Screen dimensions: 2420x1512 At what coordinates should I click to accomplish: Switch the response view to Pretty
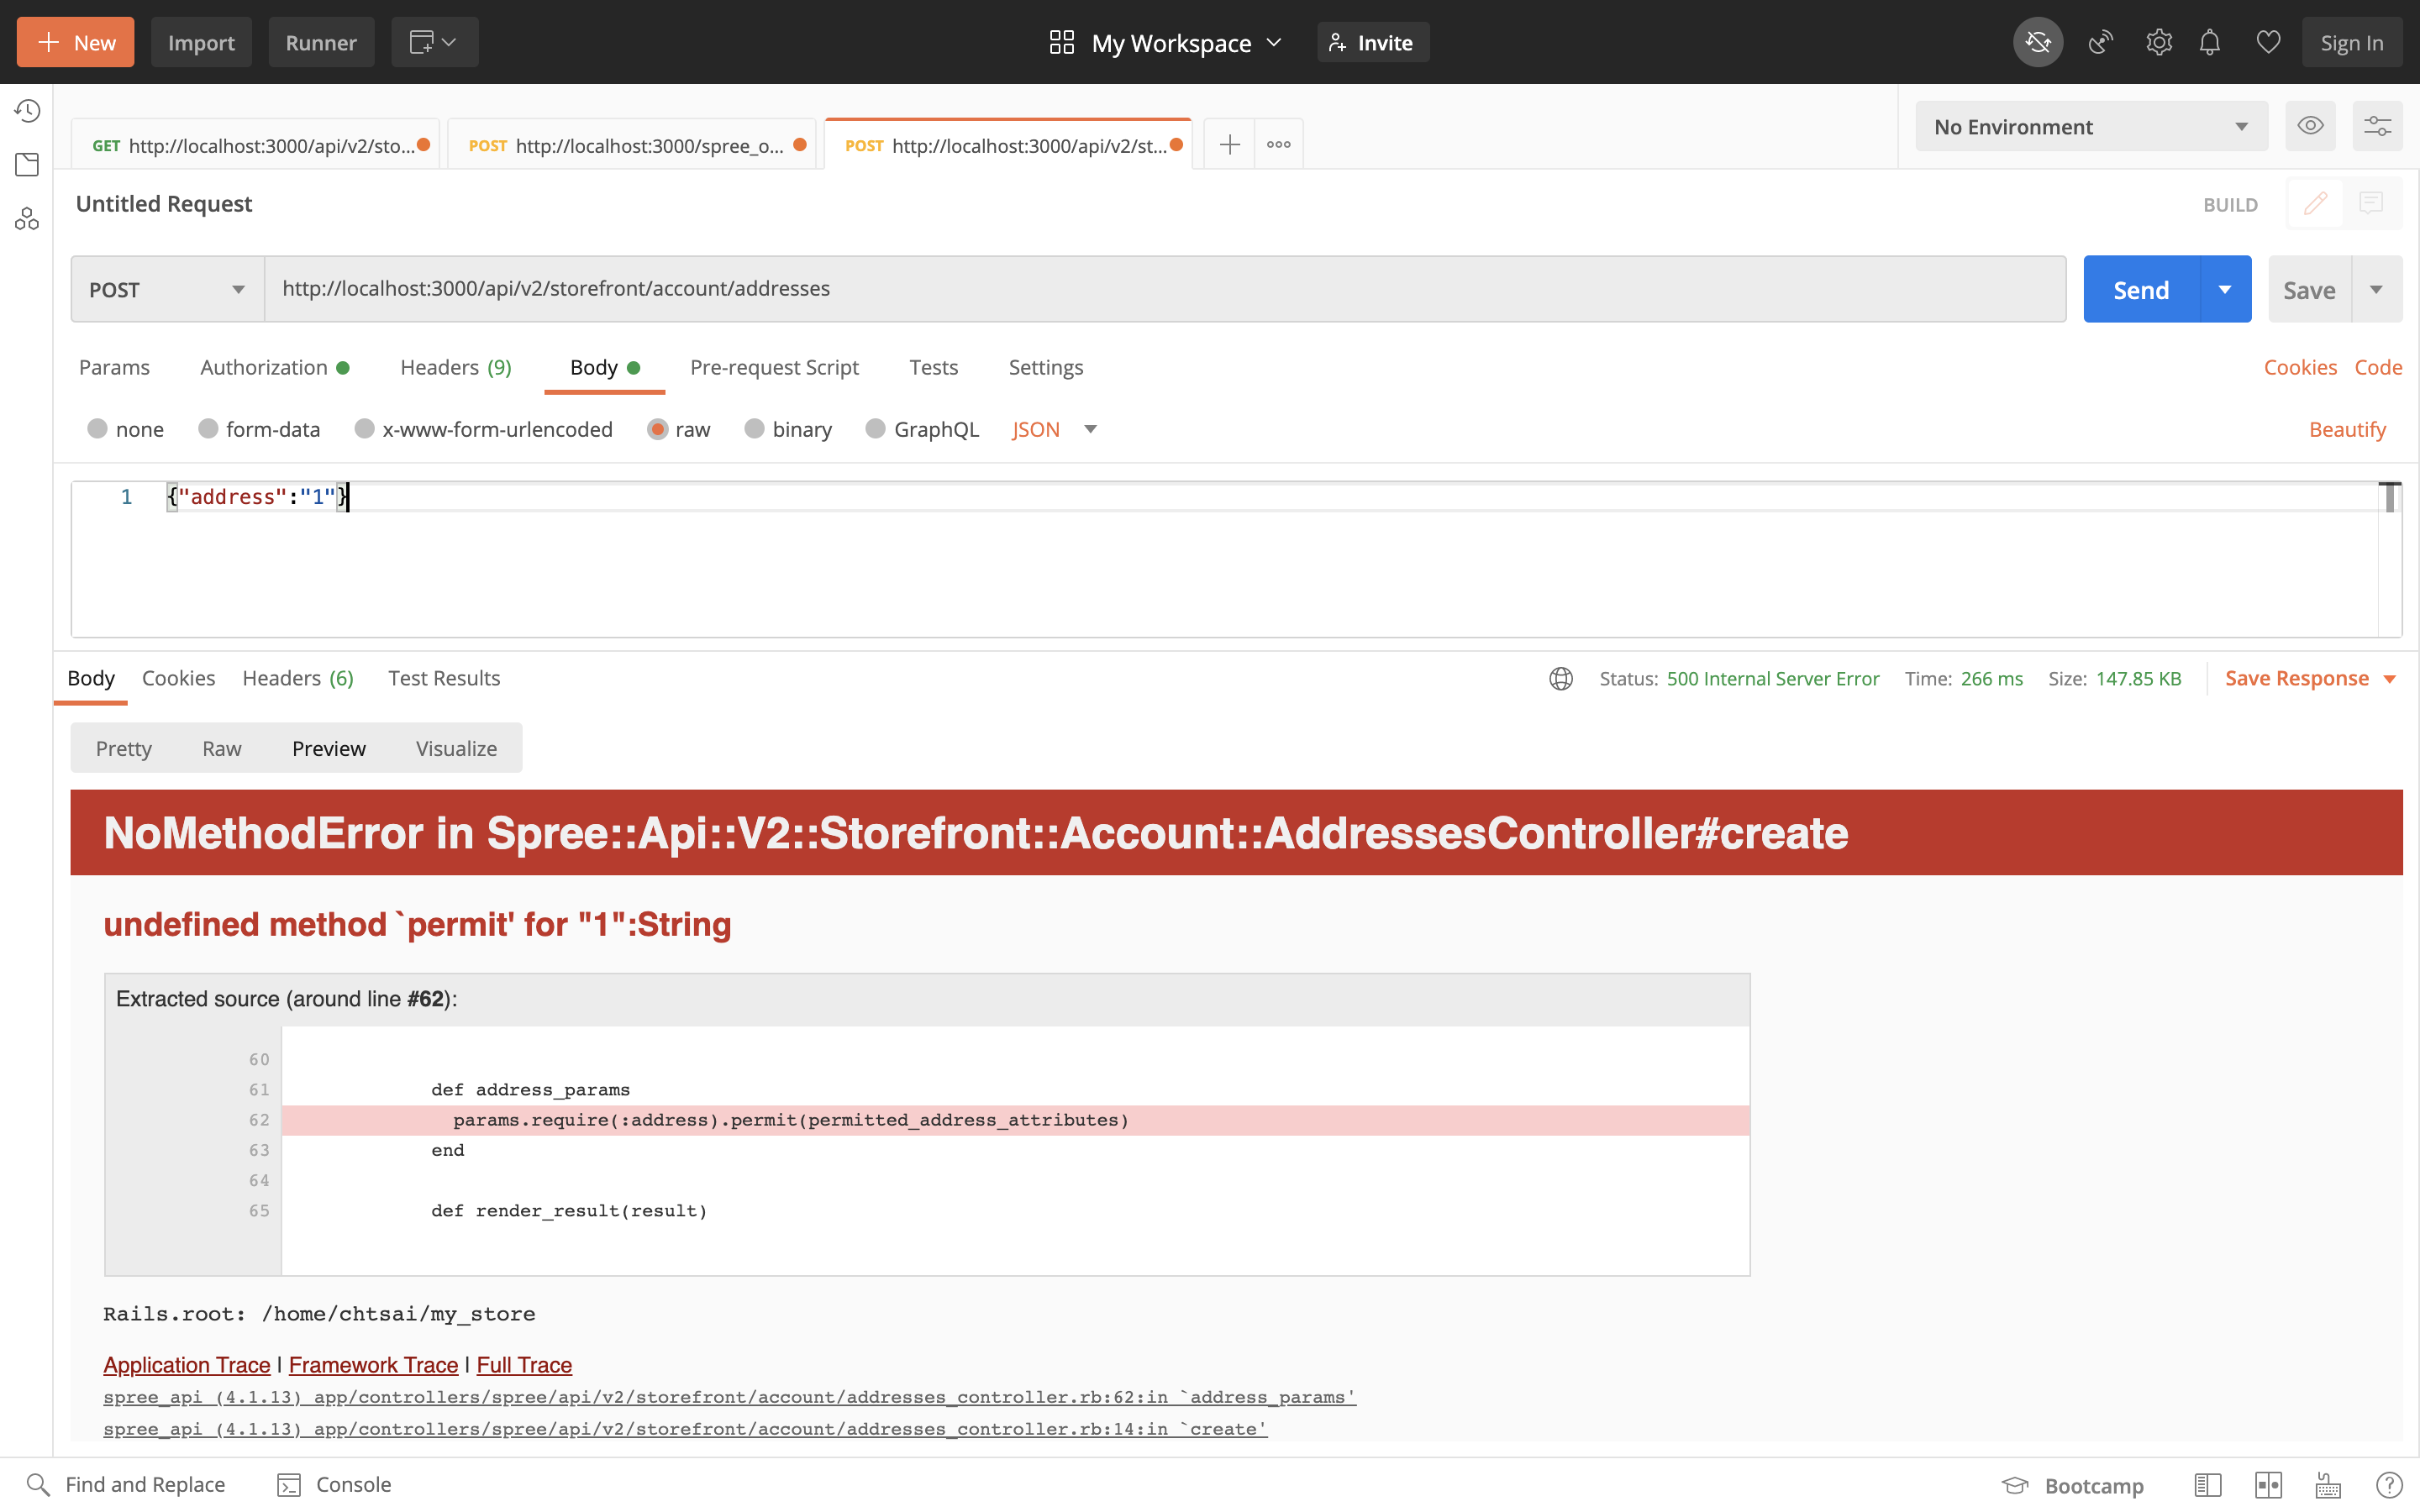pos(124,748)
